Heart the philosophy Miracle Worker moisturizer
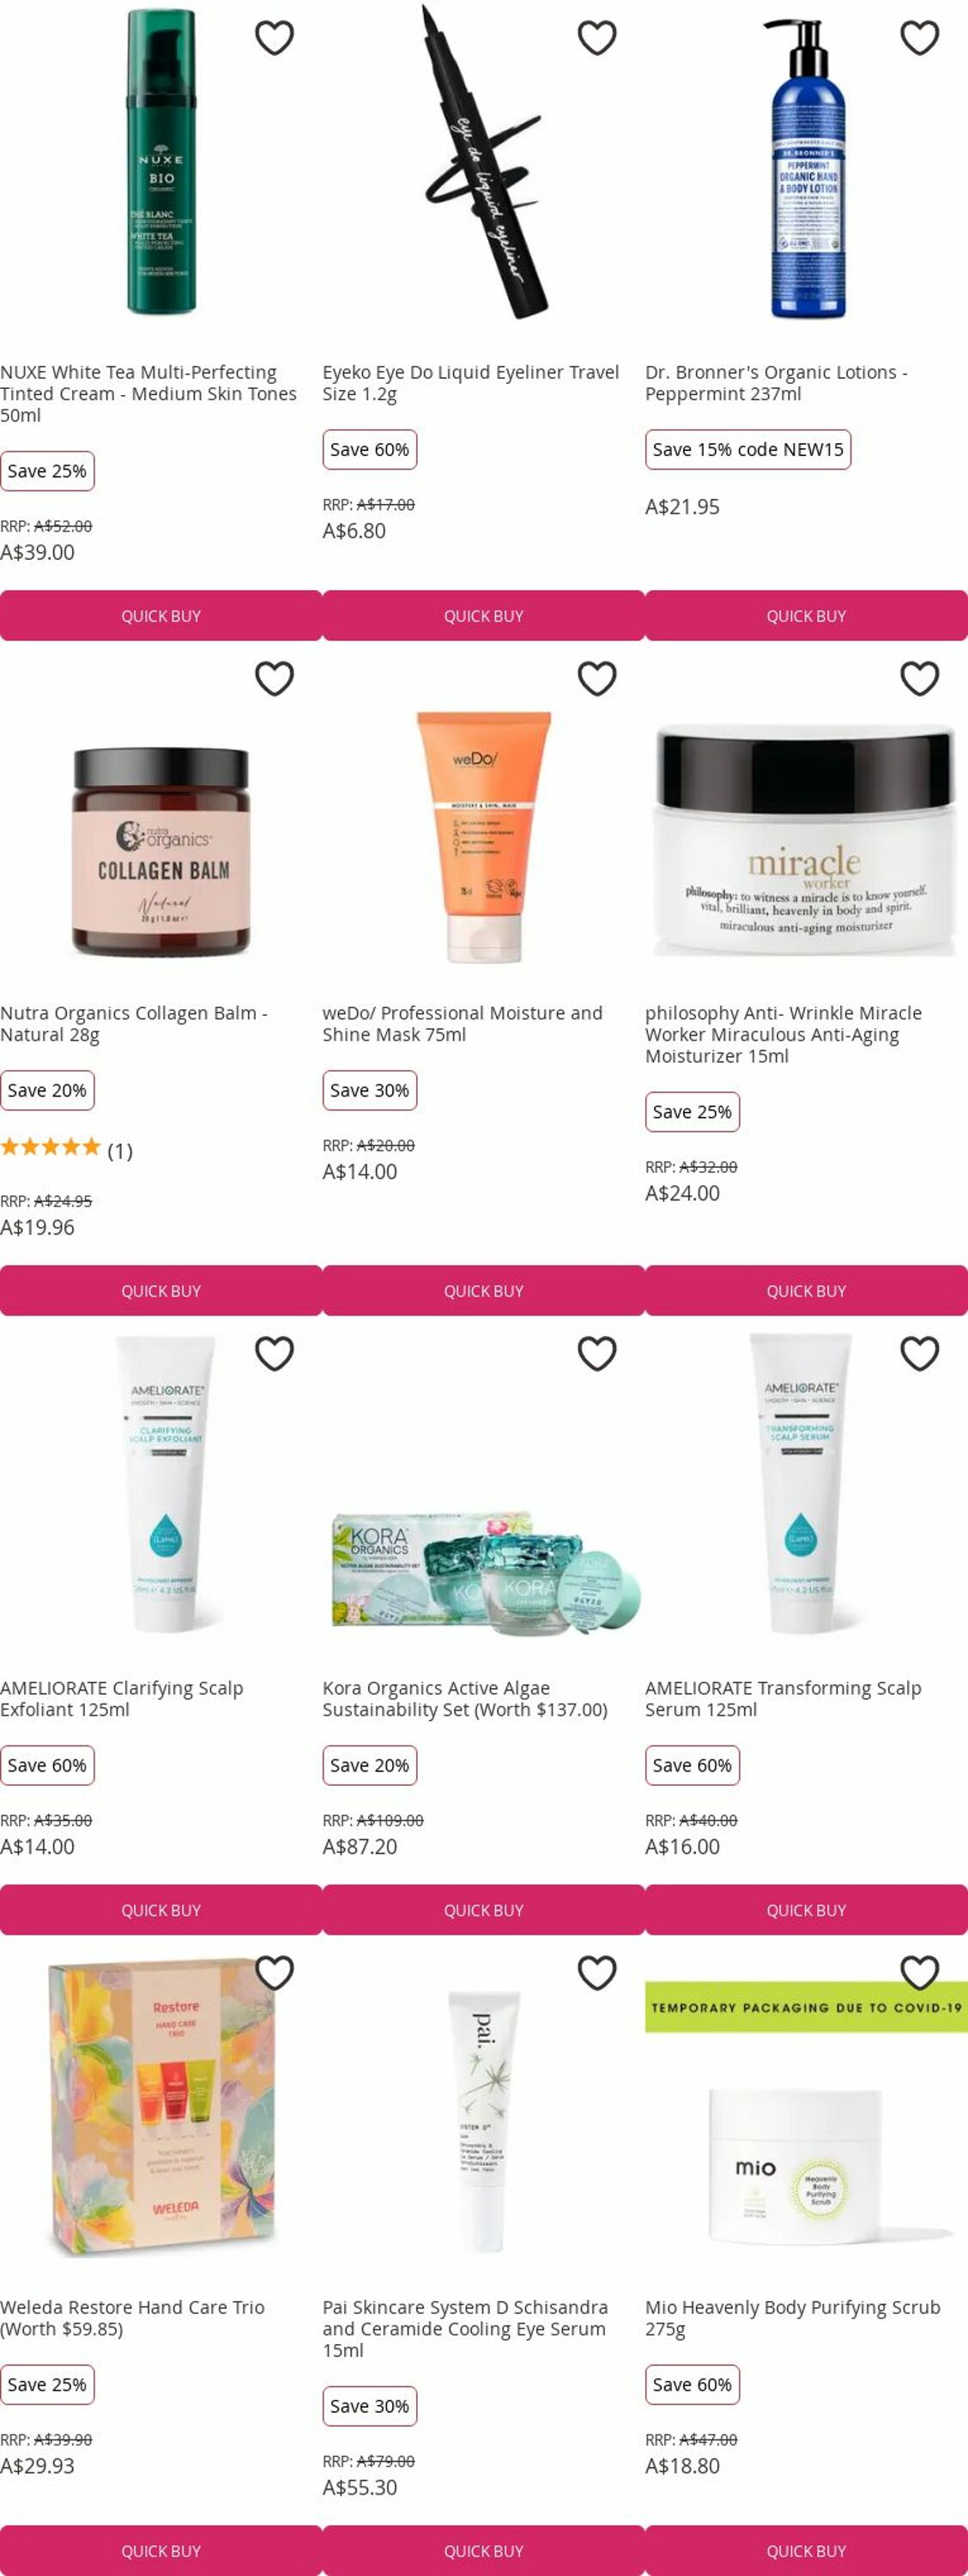 pos(919,679)
